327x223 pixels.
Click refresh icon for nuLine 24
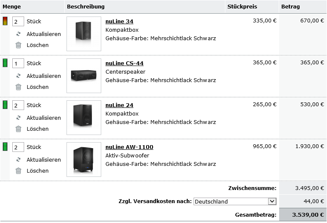click(x=18, y=118)
